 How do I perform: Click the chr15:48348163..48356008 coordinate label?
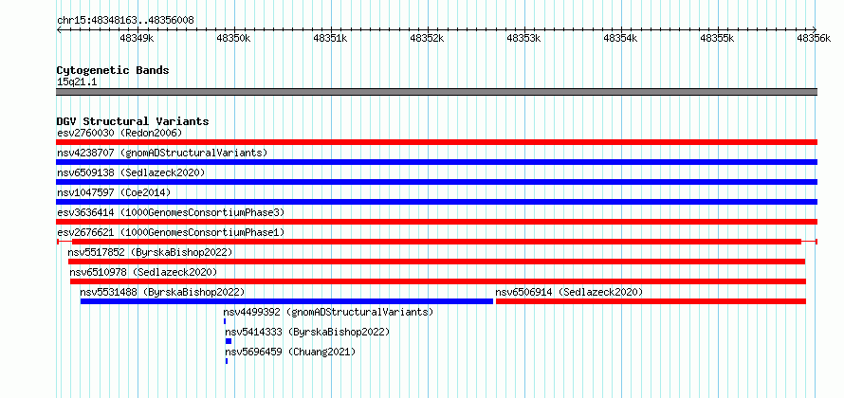(x=125, y=21)
